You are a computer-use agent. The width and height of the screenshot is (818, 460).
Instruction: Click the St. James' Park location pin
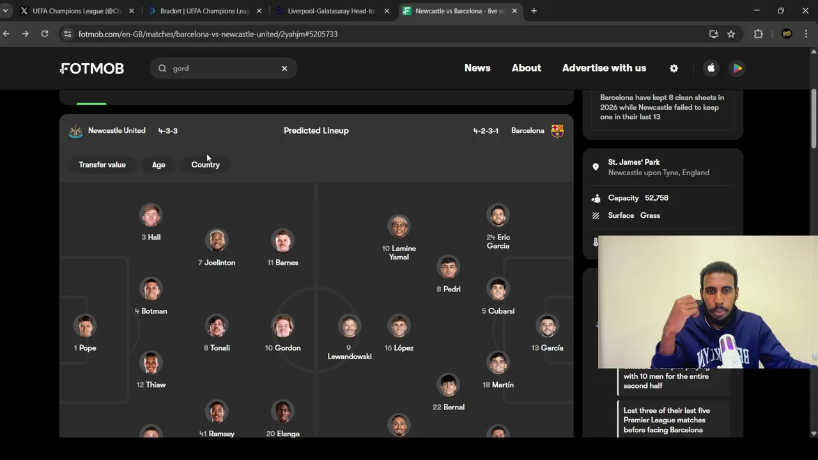596,167
